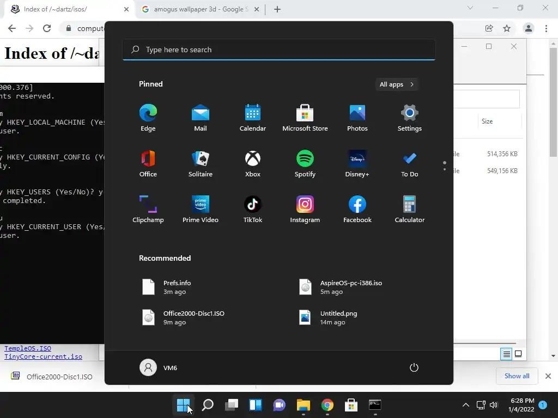Click the TempleOS.ISO link

tap(28, 348)
